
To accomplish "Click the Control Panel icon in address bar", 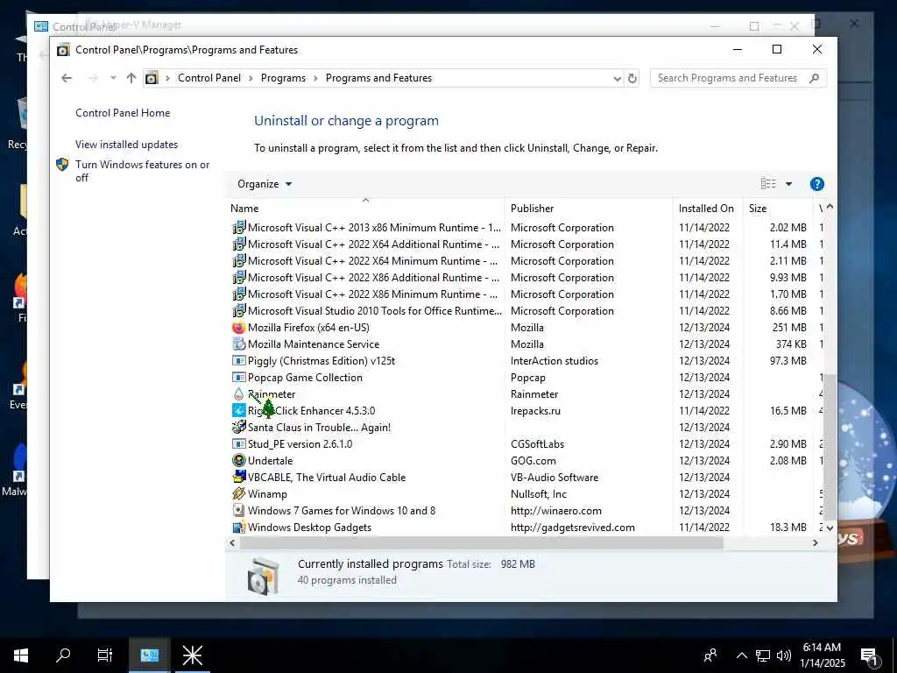I will tap(151, 78).
